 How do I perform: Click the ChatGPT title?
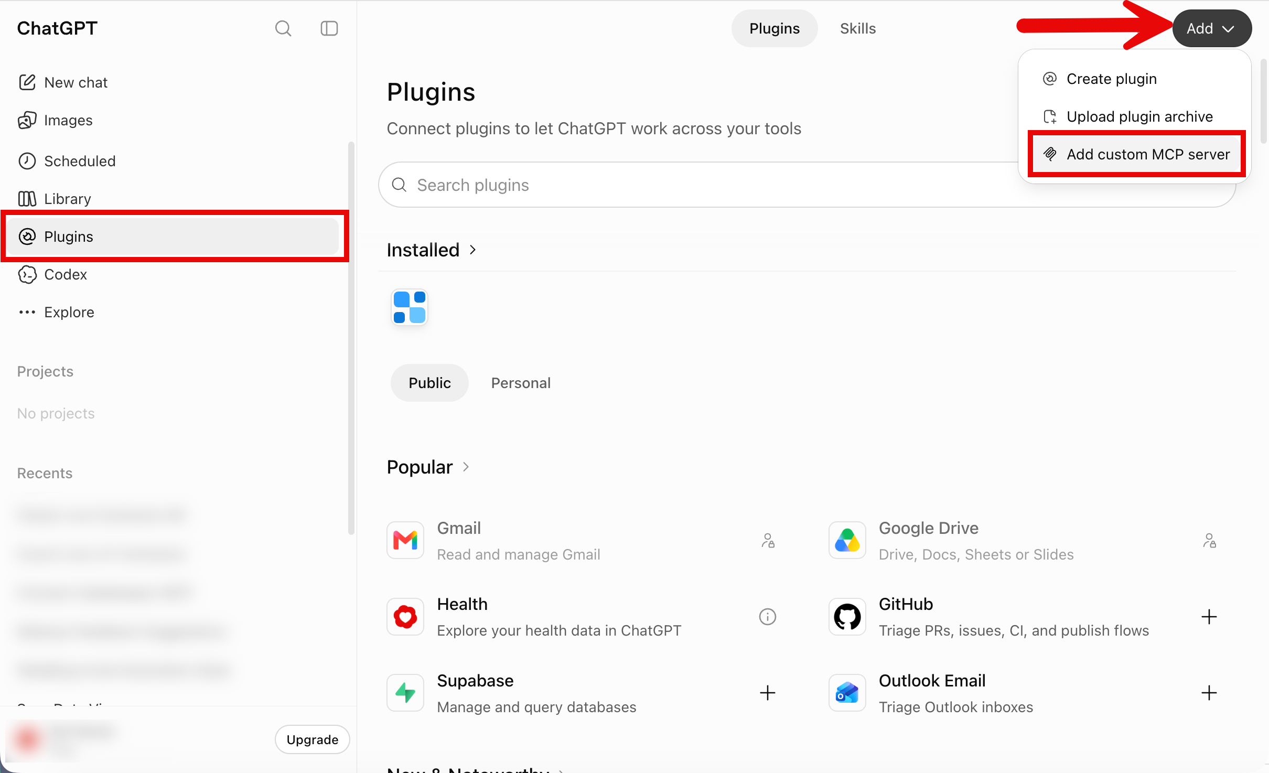coord(57,28)
